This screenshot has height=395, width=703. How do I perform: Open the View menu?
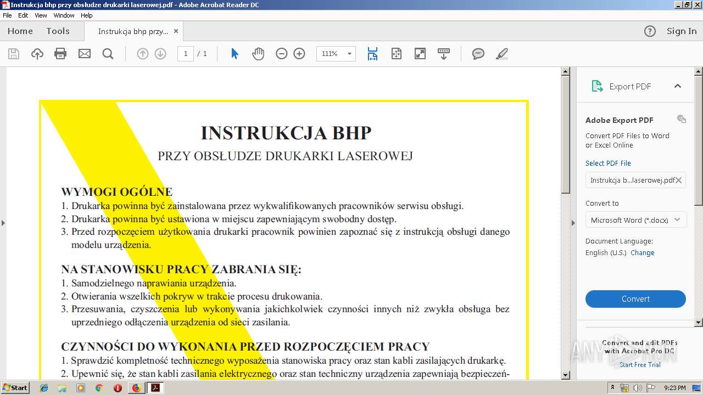click(x=41, y=15)
